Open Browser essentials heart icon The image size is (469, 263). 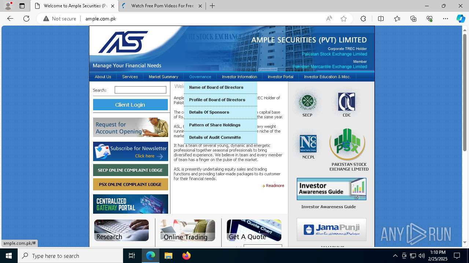[429, 19]
